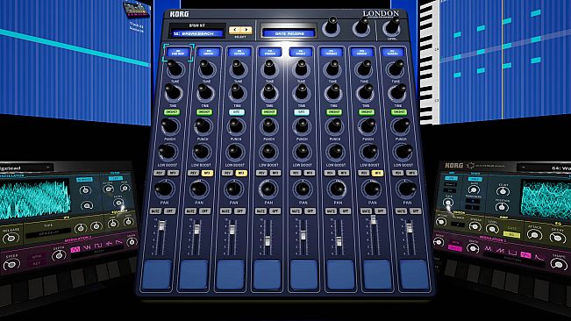
Task: Select previous drum kit with left SELECT arrow
Action: 235,30
